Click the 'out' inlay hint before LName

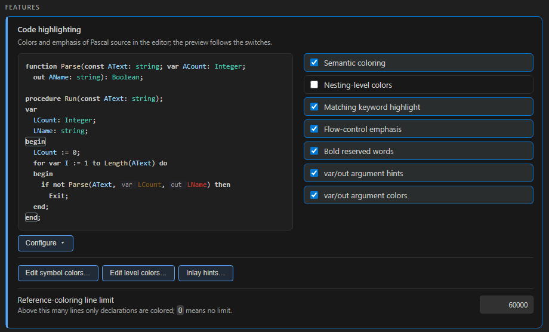[x=176, y=185]
